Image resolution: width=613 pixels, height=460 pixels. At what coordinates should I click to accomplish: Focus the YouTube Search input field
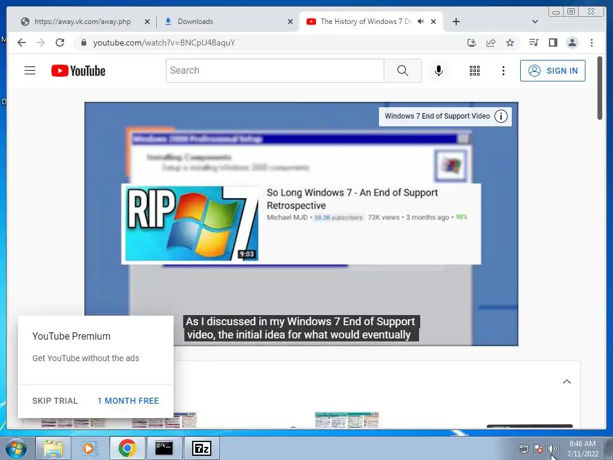(x=275, y=71)
